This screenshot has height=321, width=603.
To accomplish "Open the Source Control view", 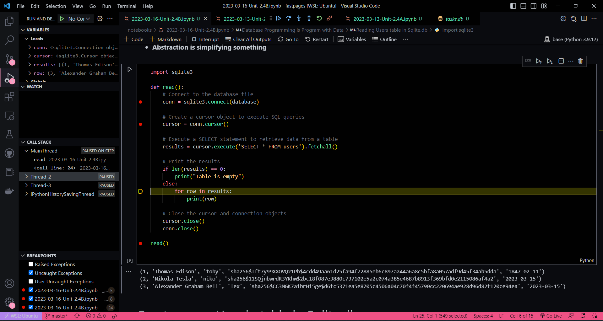I will (9, 59).
